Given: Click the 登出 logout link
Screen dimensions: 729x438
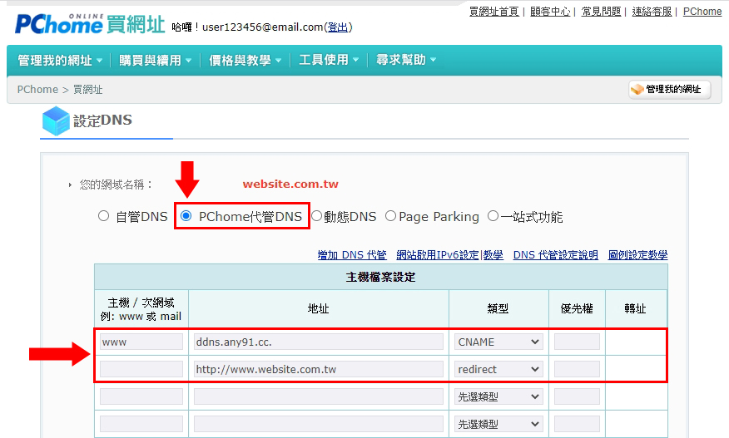Looking at the screenshot, I should [338, 27].
